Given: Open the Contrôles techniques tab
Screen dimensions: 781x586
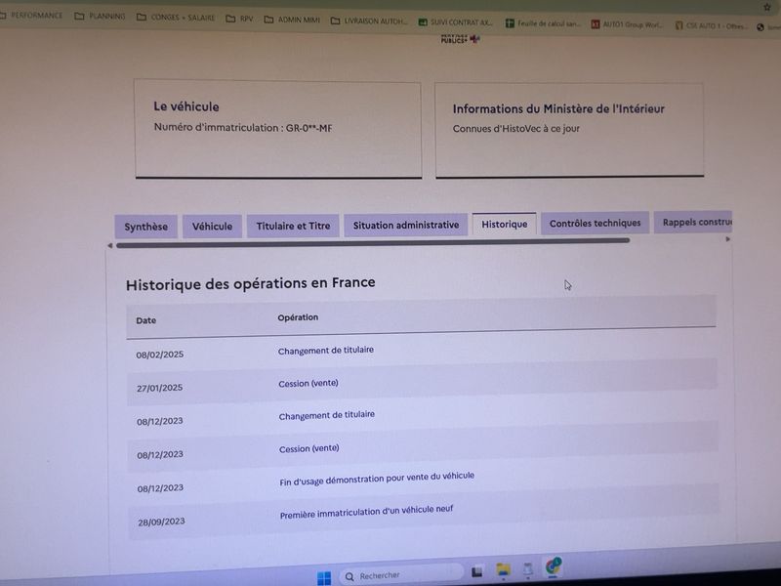Looking at the screenshot, I should point(595,223).
